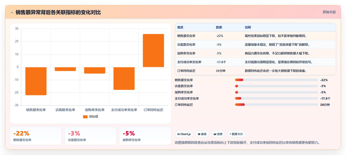Click the 加购率变化率 bar in chart
The width and height of the screenshot is (346, 155).
tap(95, 70)
